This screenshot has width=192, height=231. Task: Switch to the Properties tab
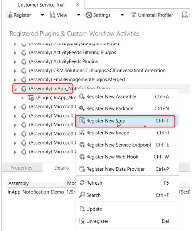21,168
